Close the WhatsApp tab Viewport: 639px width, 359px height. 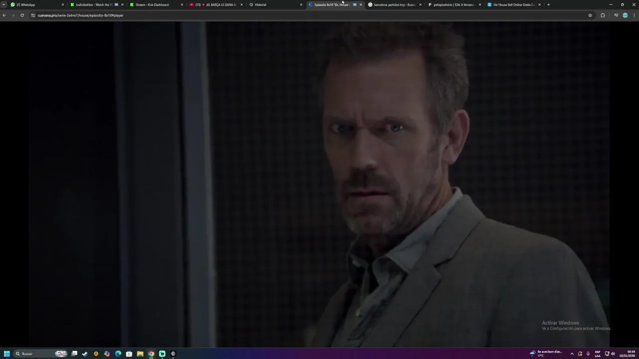pyautogui.click(x=63, y=4)
